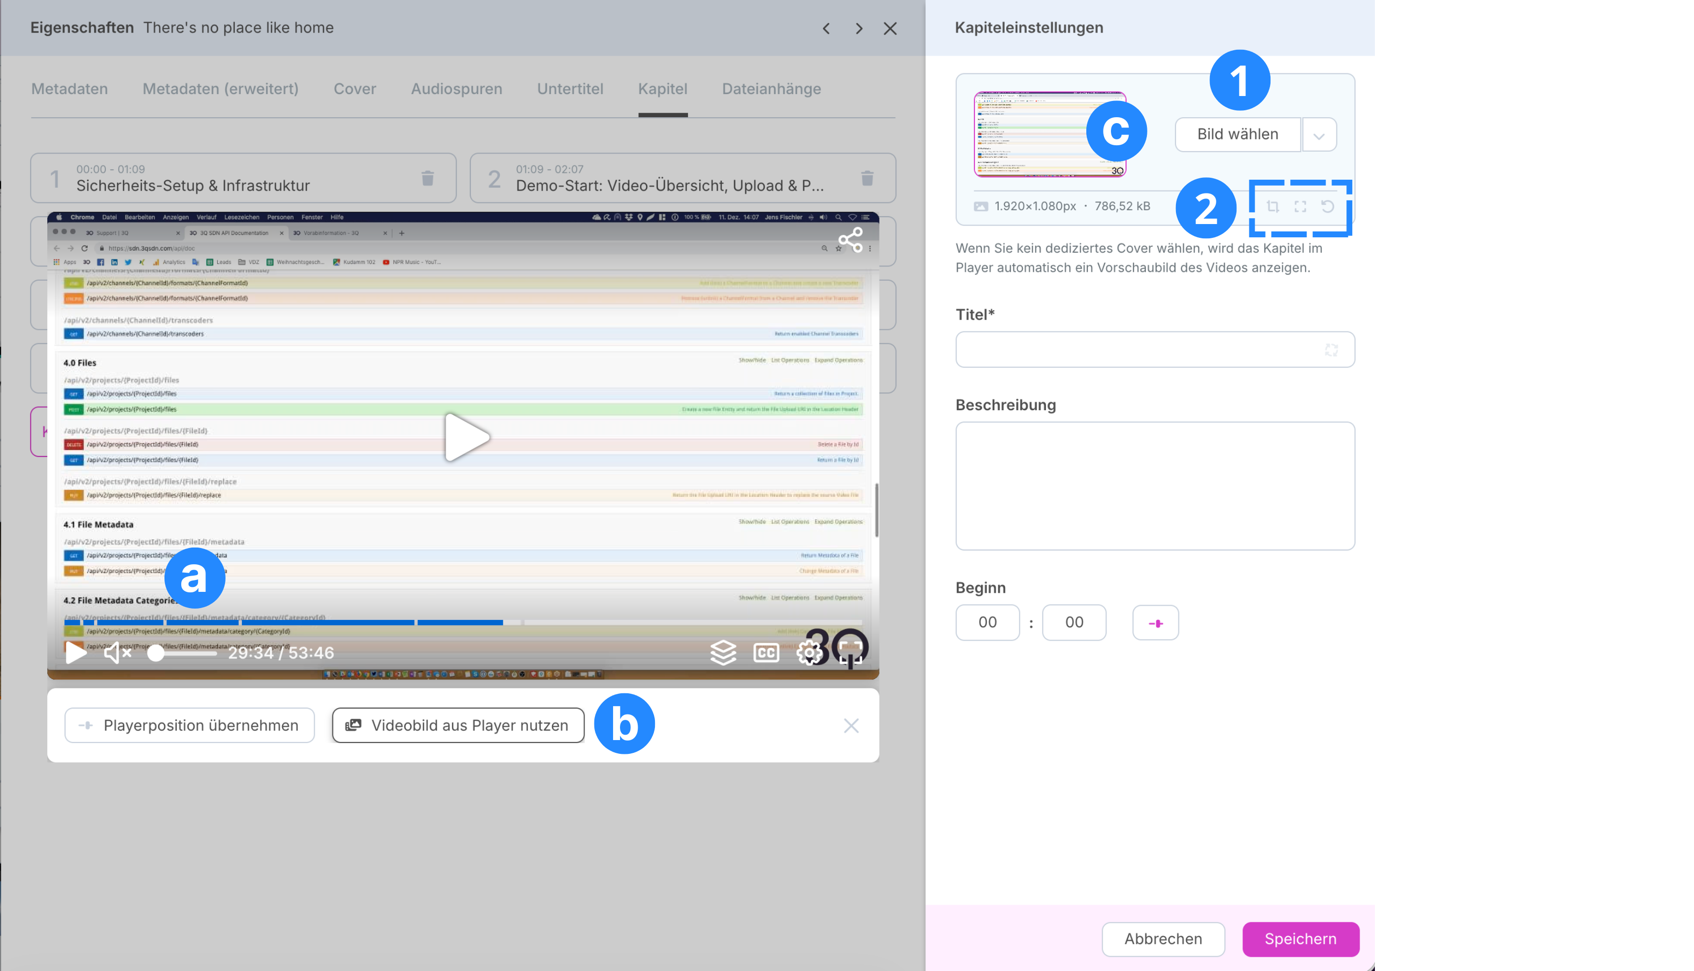The height and width of the screenshot is (971, 1694).
Task: Toggle fullscreen in the video player
Action: click(851, 652)
